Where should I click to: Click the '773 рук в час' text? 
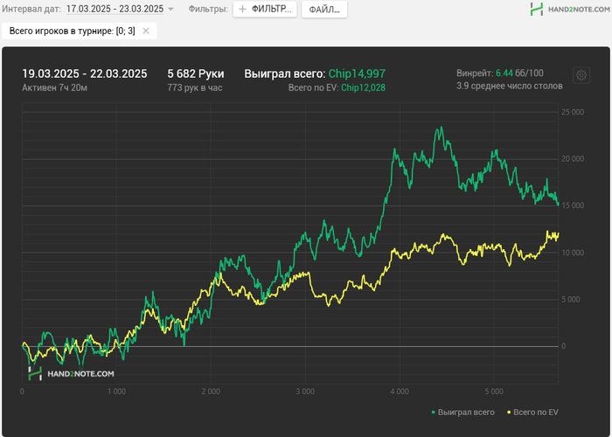click(195, 87)
